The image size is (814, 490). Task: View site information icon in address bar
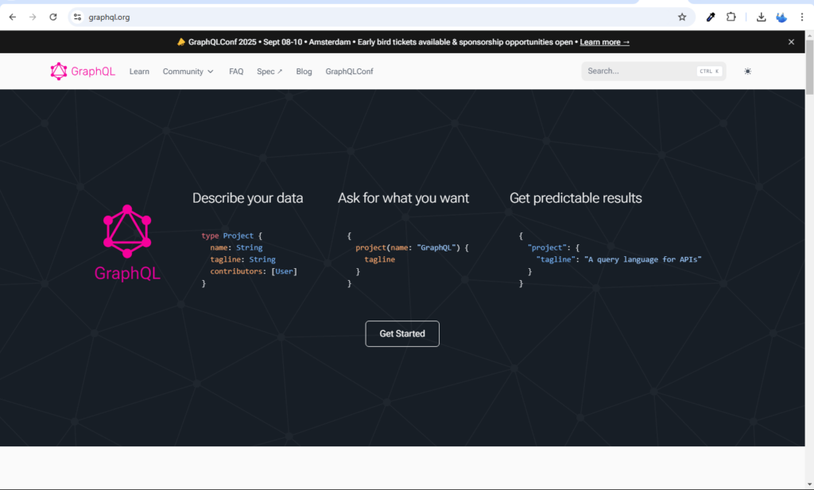pos(77,17)
